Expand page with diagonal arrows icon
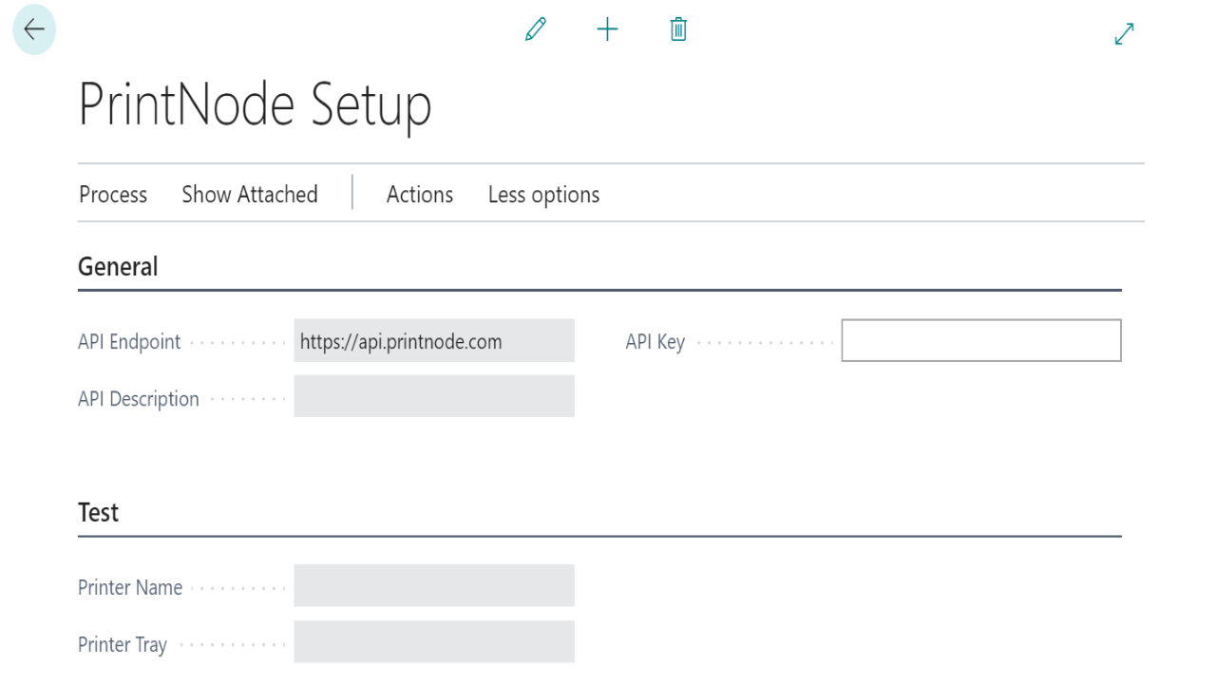1216x684 pixels. tap(1124, 34)
